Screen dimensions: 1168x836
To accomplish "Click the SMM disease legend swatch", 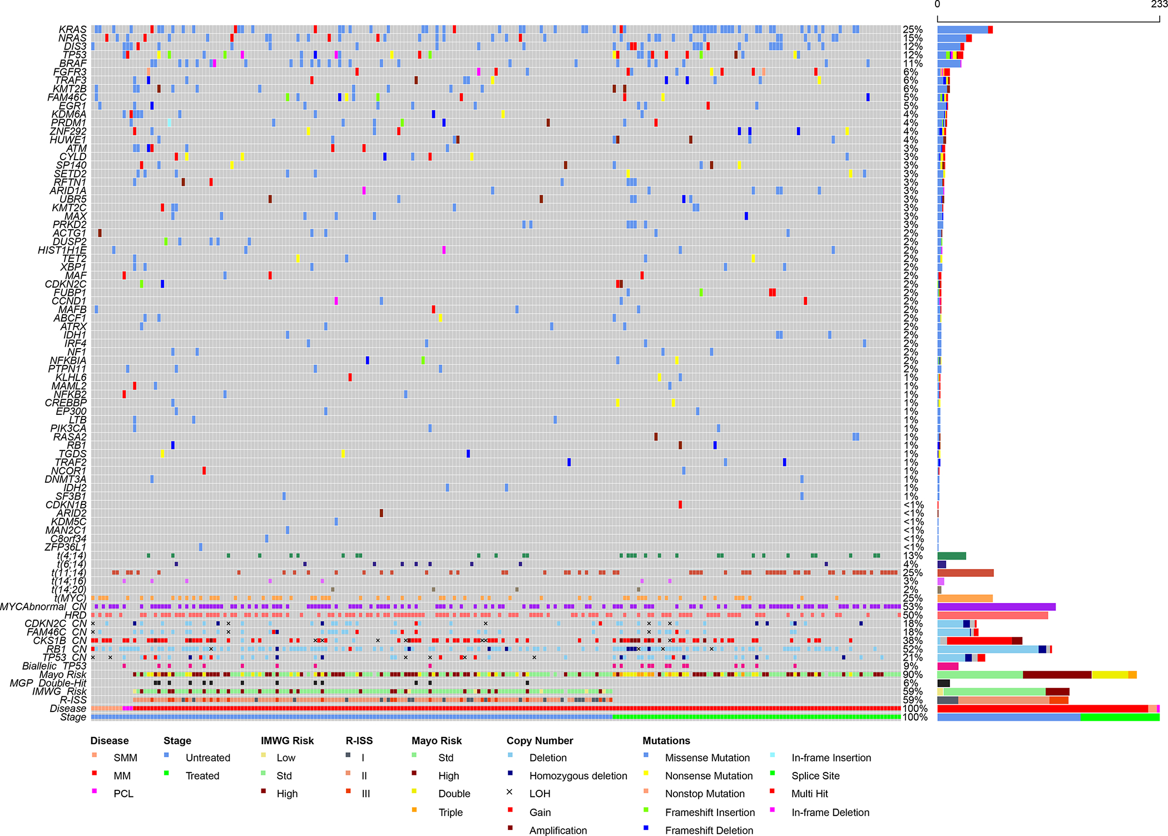I will point(94,755).
